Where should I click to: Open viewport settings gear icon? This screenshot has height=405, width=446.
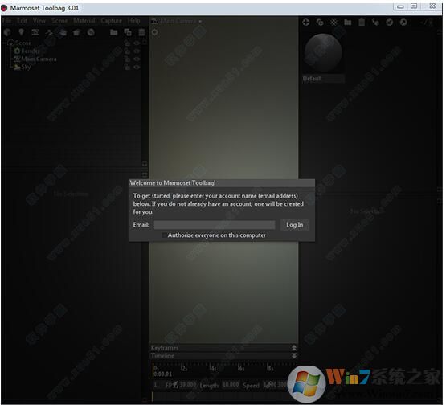click(155, 32)
